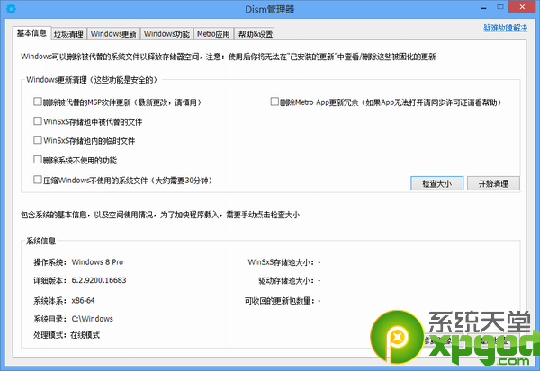Check 删除Metro App更新冗余 option
The width and height of the screenshot is (540, 371).
274,102
